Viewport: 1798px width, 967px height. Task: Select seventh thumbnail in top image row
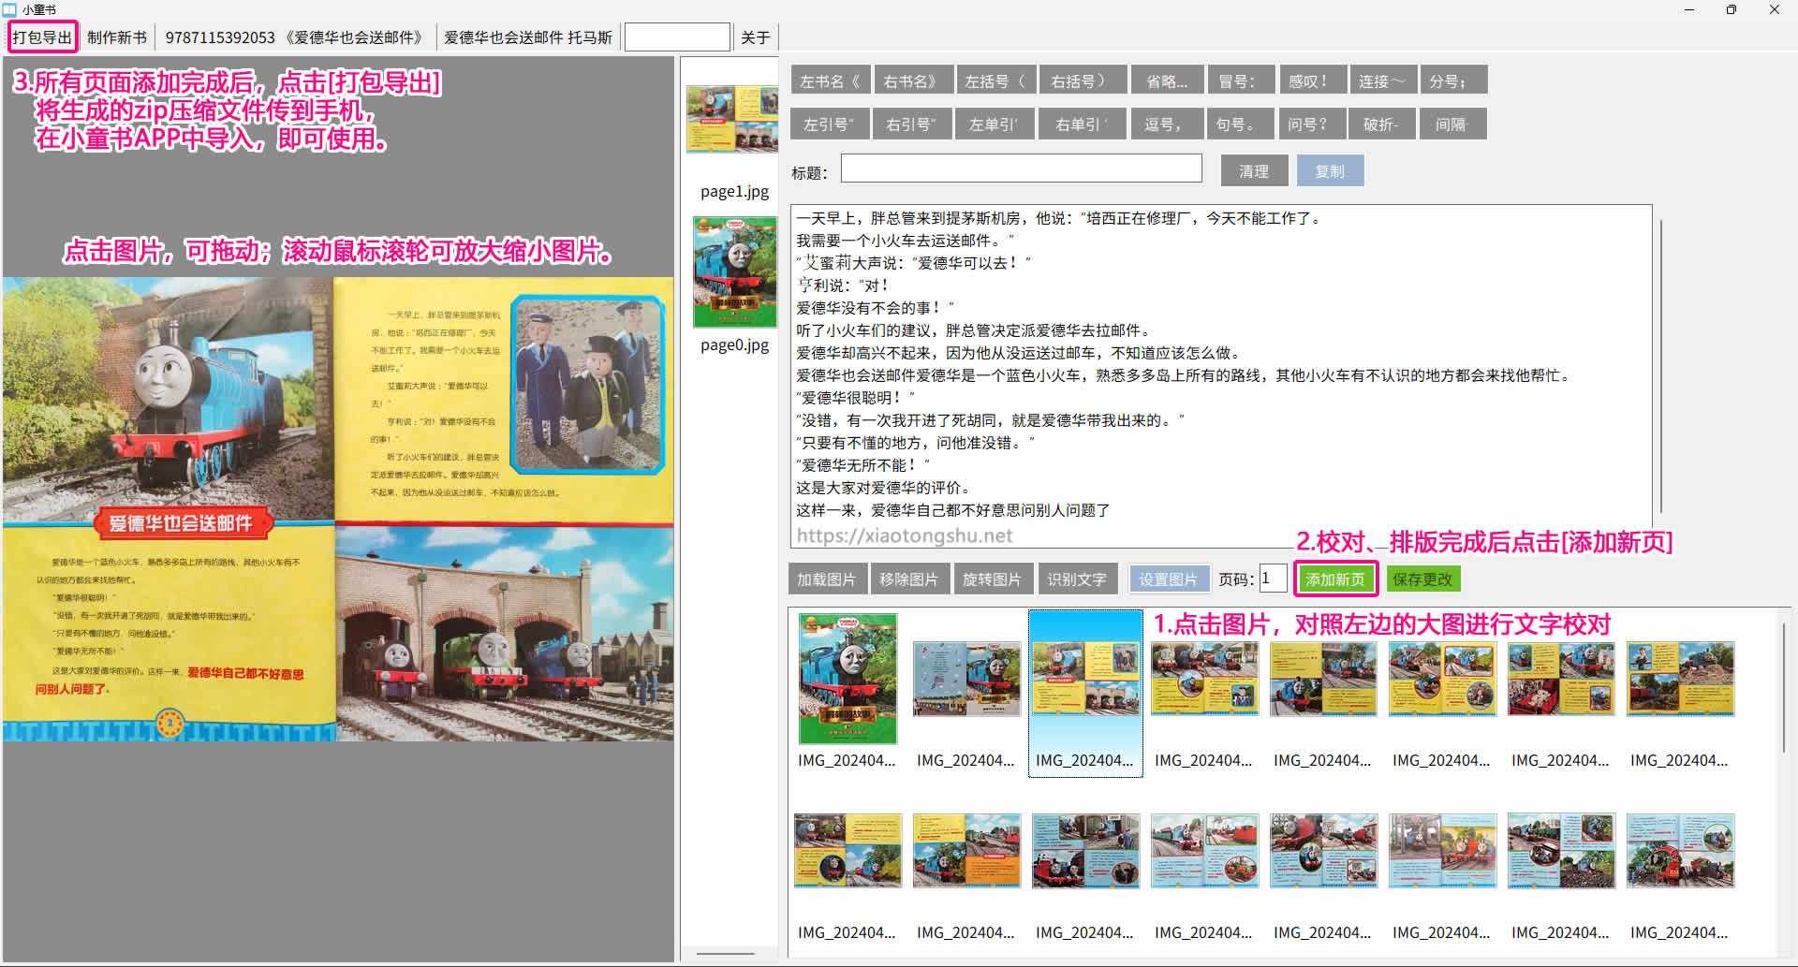1561,692
